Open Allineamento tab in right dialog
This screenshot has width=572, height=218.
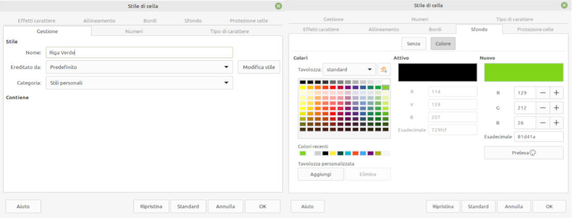[x=384, y=30]
